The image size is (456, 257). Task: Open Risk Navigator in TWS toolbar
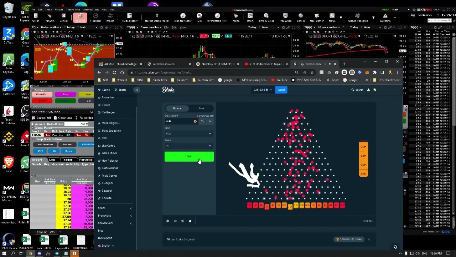(183, 17)
